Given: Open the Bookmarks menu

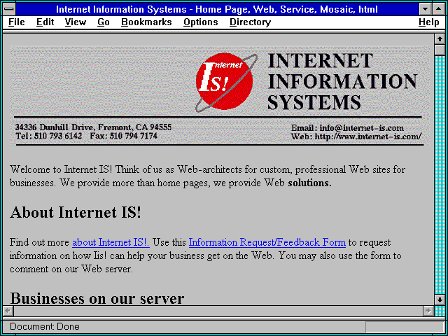Looking at the screenshot, I should click(146, 22).
